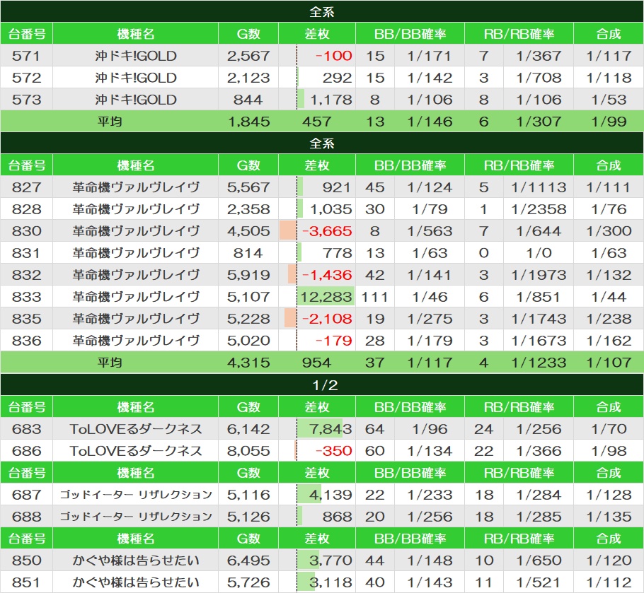
Task: Click average RB rate 1/1233
Action: pos(539,363)
